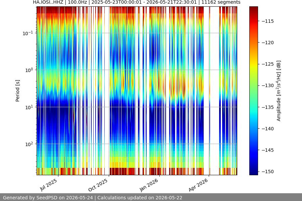The image size is (302, 201).
Task: Click the 'Generated by SeedPSD' footer text
Action: tap(93, 198)
